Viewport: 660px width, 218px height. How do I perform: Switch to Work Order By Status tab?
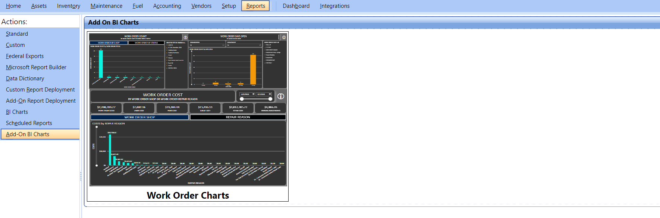click(146, 43)
